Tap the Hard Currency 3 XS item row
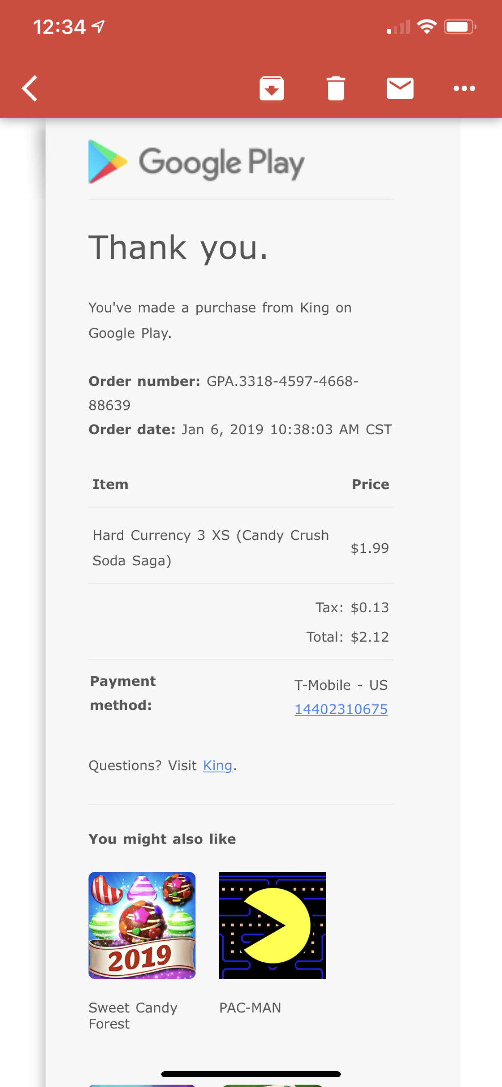Image resolution: width=502 pixels, height=1087 pixels. pos(241,548)
